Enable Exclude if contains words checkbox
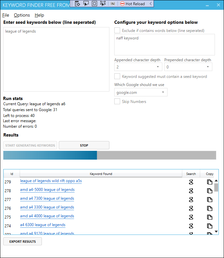The height and width of the screenshot is (258, 224). 117,30
